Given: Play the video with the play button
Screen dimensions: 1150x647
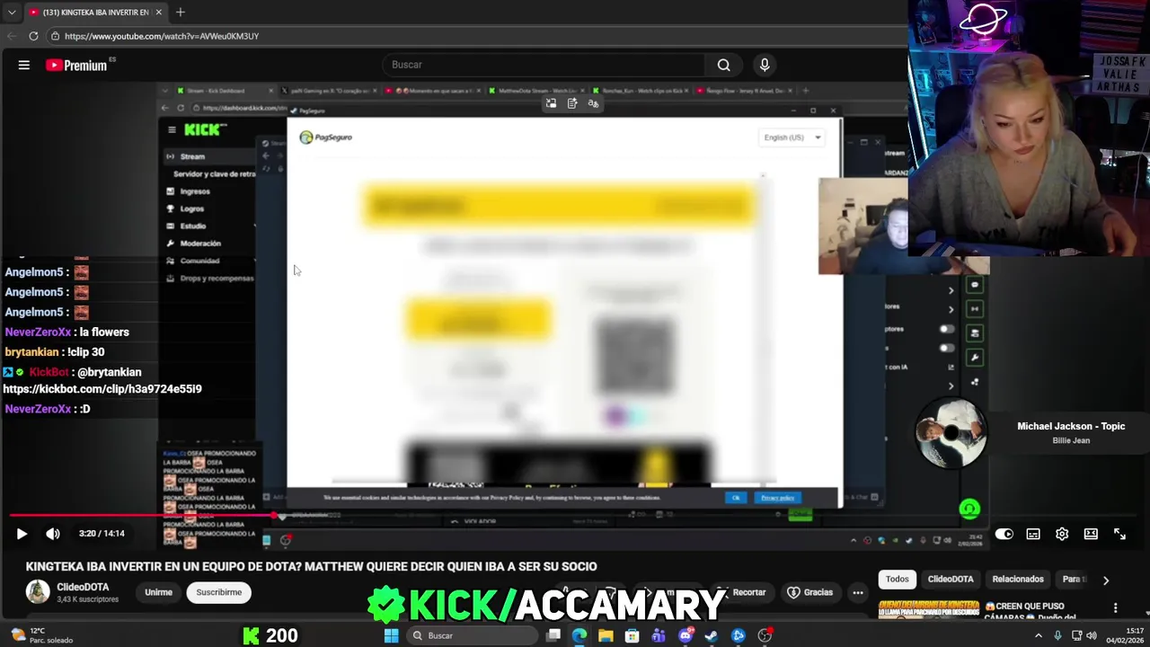Looking at the screenshot, I should [22, 534].
